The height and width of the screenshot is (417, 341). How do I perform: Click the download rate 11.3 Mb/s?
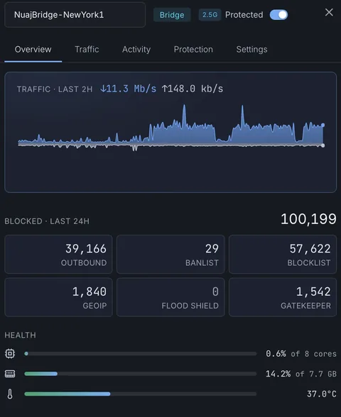(x=128, y=89)
